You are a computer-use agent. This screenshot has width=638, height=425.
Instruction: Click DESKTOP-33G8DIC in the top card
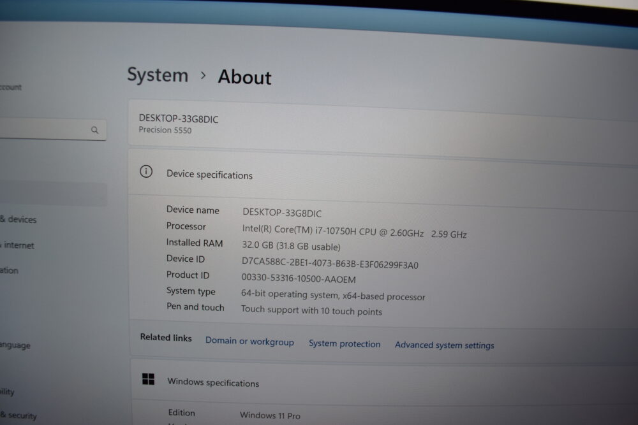(x=179, y=119)
